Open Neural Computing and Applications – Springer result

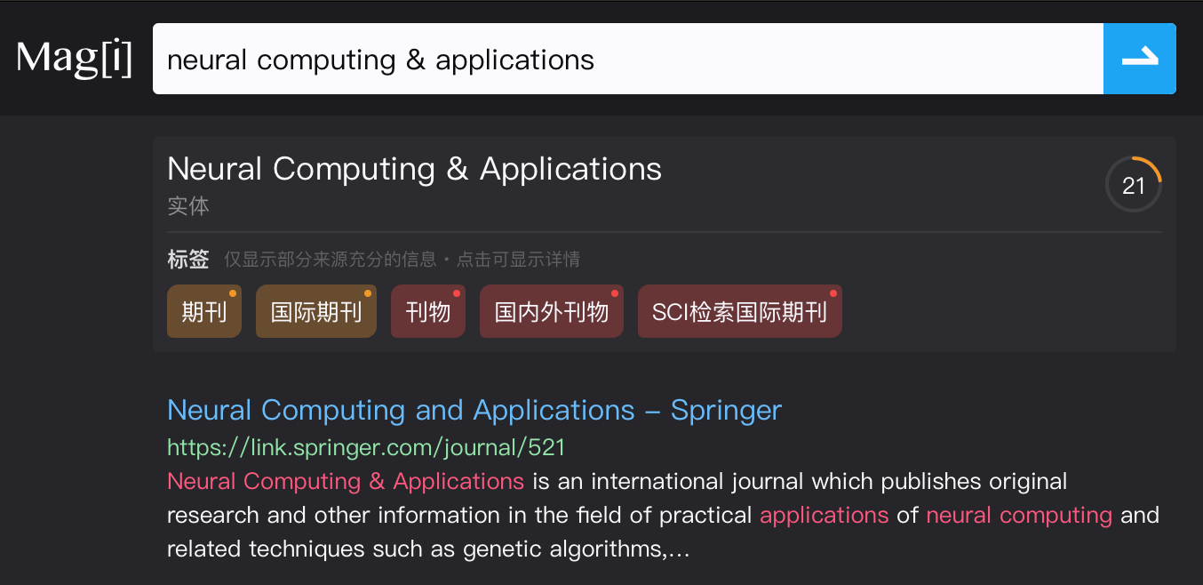pos(474,410)
